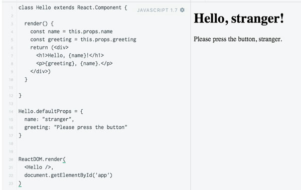Place cursor on 'class Hello extends React.Component' line
Screen dimensions: 301x190
click(73, 8)
